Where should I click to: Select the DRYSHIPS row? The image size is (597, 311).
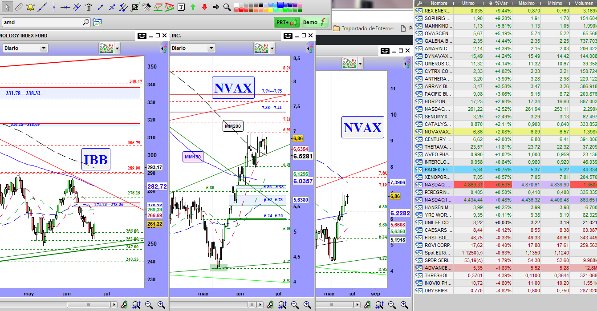point(506,291)
